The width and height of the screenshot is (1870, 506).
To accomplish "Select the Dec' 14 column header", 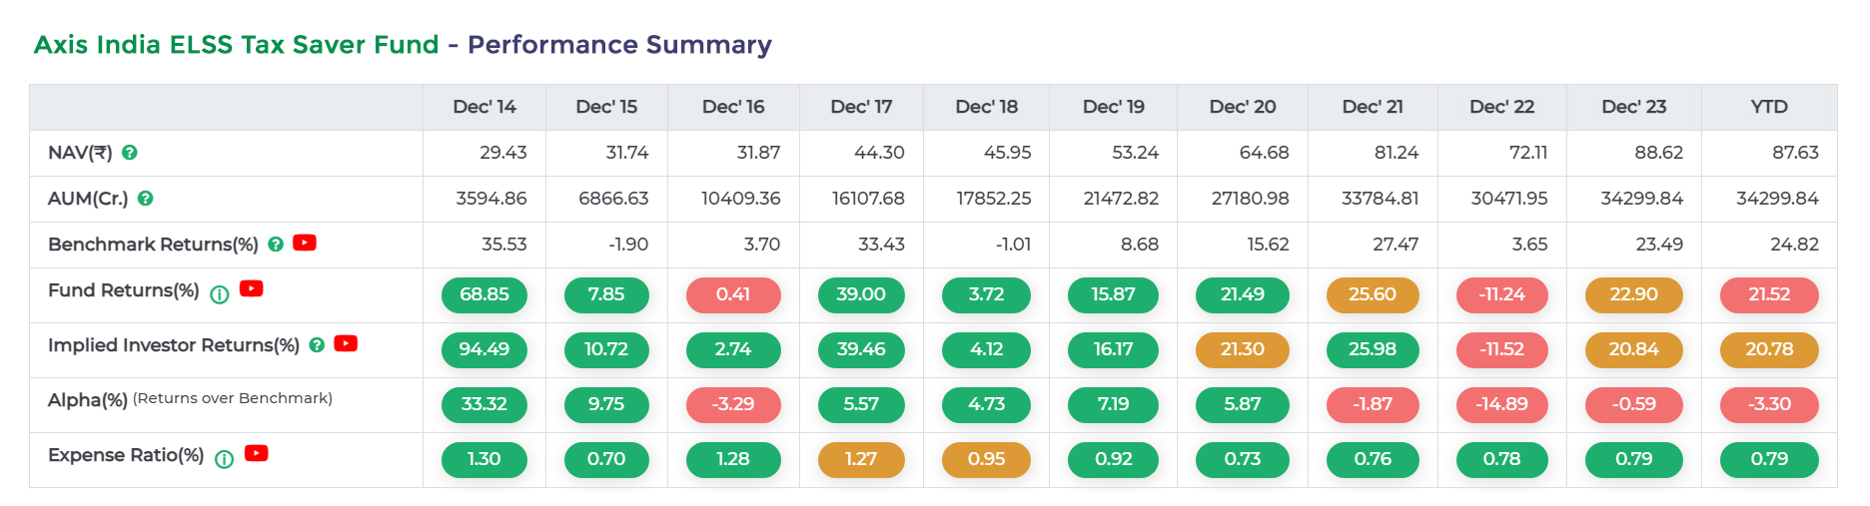I will [484, 107].
